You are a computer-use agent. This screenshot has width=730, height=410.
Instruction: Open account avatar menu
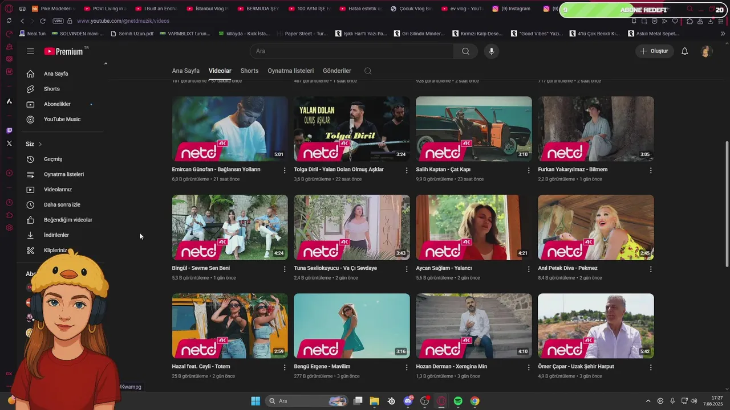point(706,51)
